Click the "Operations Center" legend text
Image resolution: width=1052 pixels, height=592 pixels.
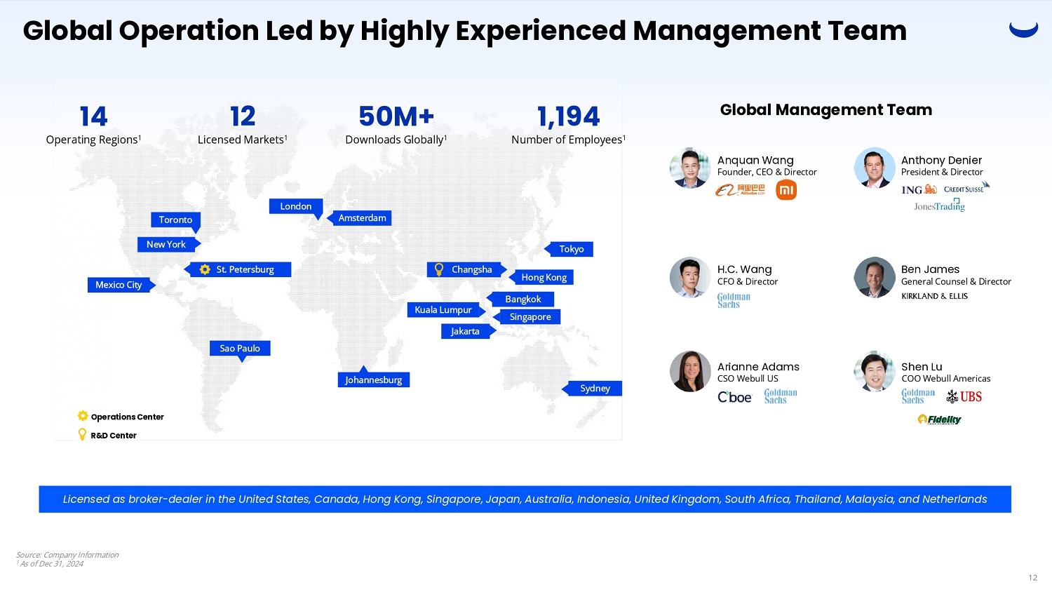click(127, 417)
